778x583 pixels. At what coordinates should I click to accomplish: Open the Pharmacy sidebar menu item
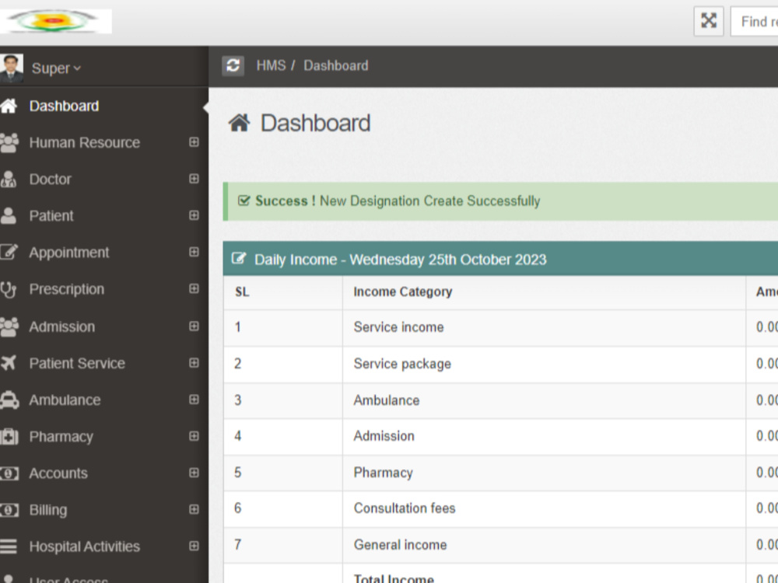click(61, 437)
